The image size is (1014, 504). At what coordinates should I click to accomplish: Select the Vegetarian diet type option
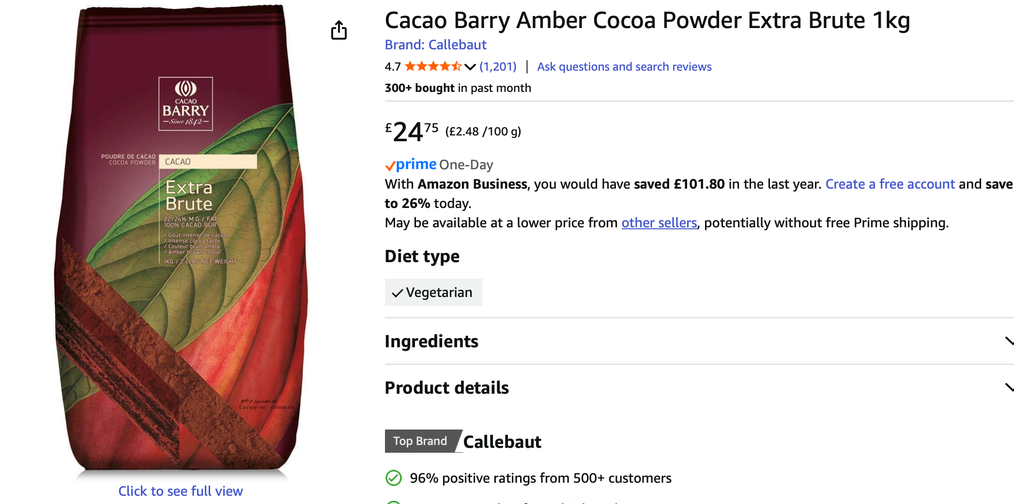(433, 292)
